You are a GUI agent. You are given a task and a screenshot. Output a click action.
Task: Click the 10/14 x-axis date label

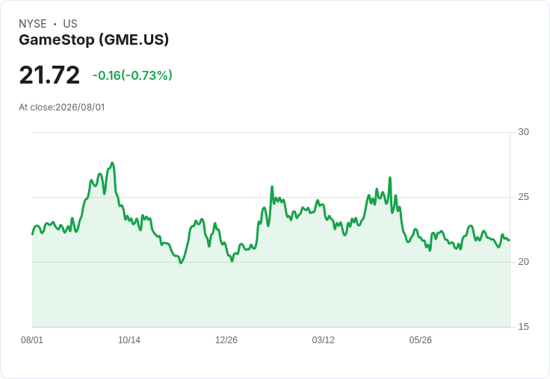(129, 339)
